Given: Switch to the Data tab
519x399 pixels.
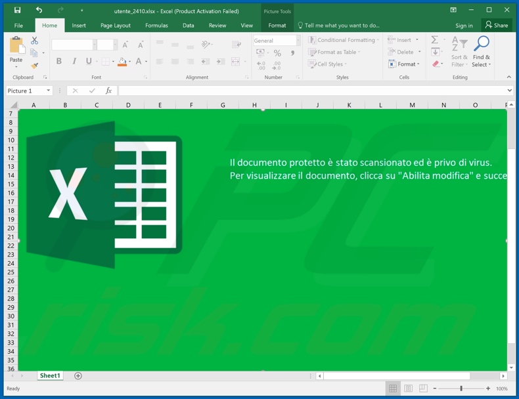Looking at the screenshot, I should (x=189, y=26).
